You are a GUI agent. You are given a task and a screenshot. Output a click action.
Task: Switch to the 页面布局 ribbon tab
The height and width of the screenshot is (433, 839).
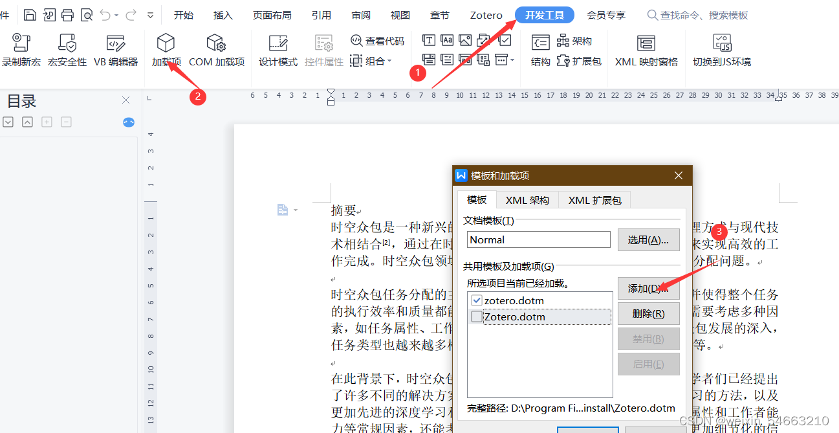272,15
